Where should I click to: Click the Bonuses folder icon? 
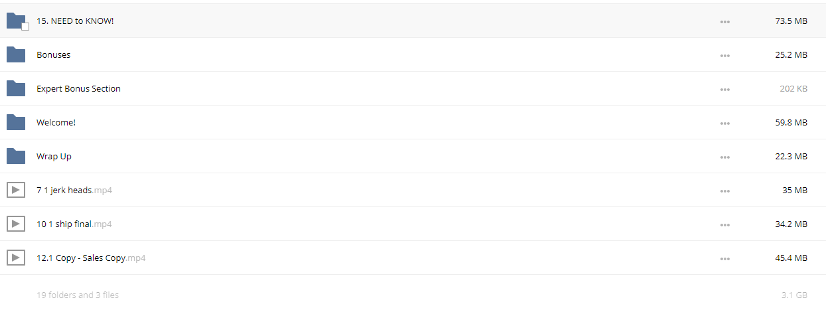coord(15,54)
